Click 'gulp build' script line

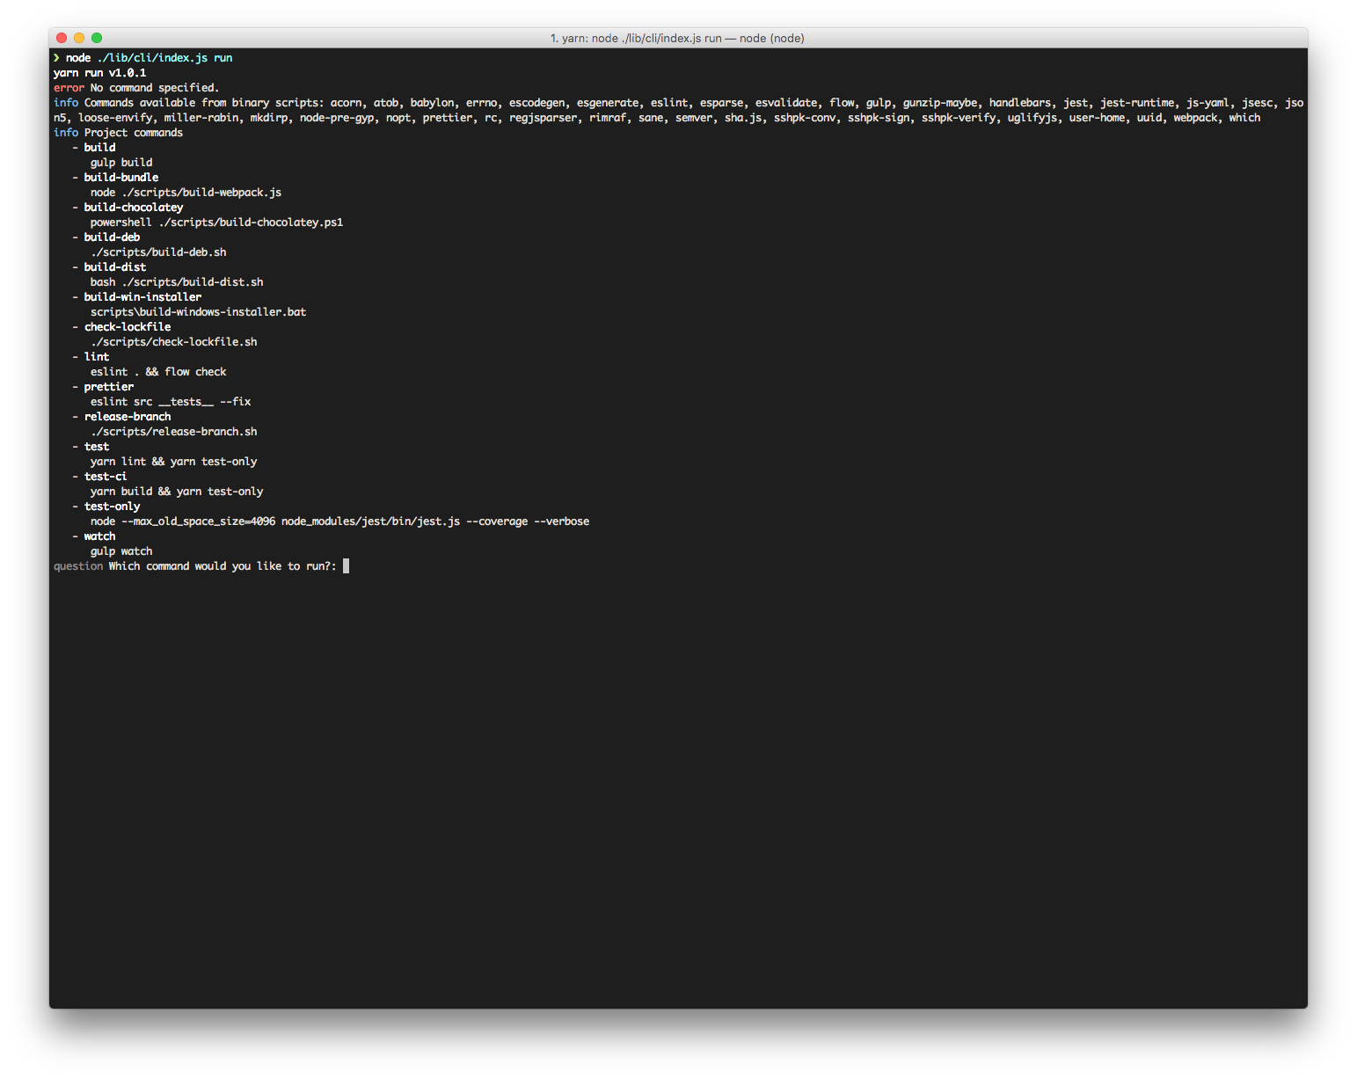pos(121,163)
